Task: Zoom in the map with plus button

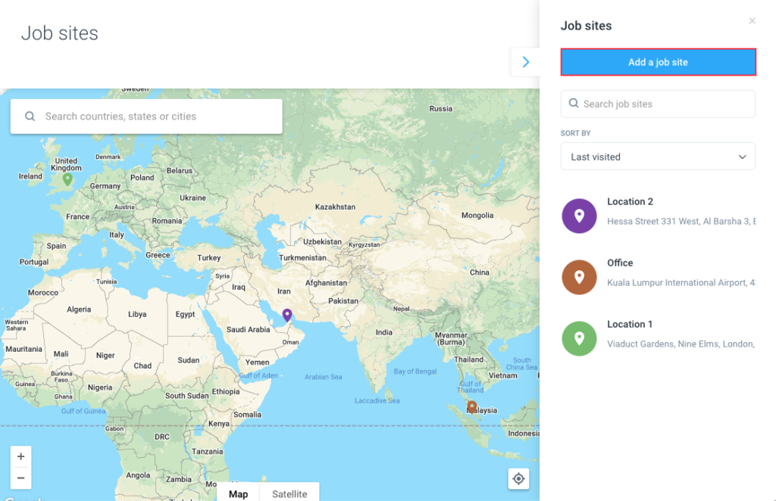Action: click(x=21, y=456)
